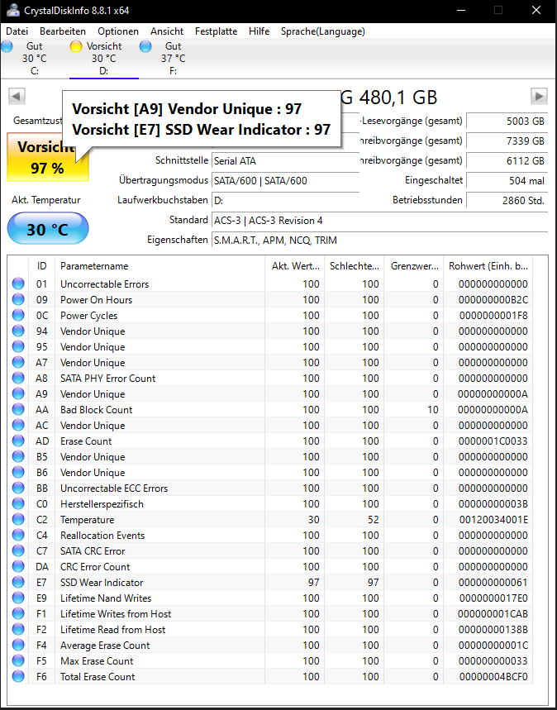This screenshot has height=710, width=557.
Task: Go to next disk with right arrow
Action: tap(539, 96)
